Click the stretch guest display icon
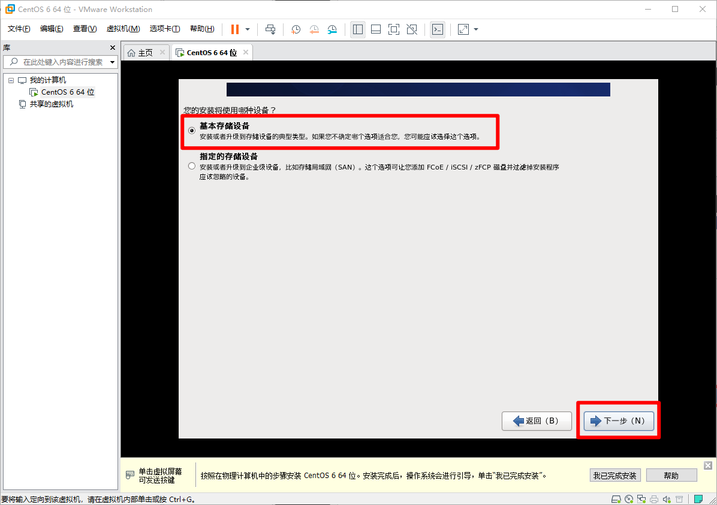The height and width of the screenshot is (505, 717). click(x=463, y=29)
